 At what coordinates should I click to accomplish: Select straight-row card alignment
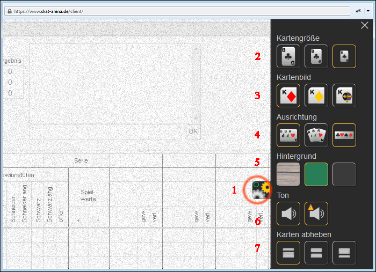tap(288, 135)
